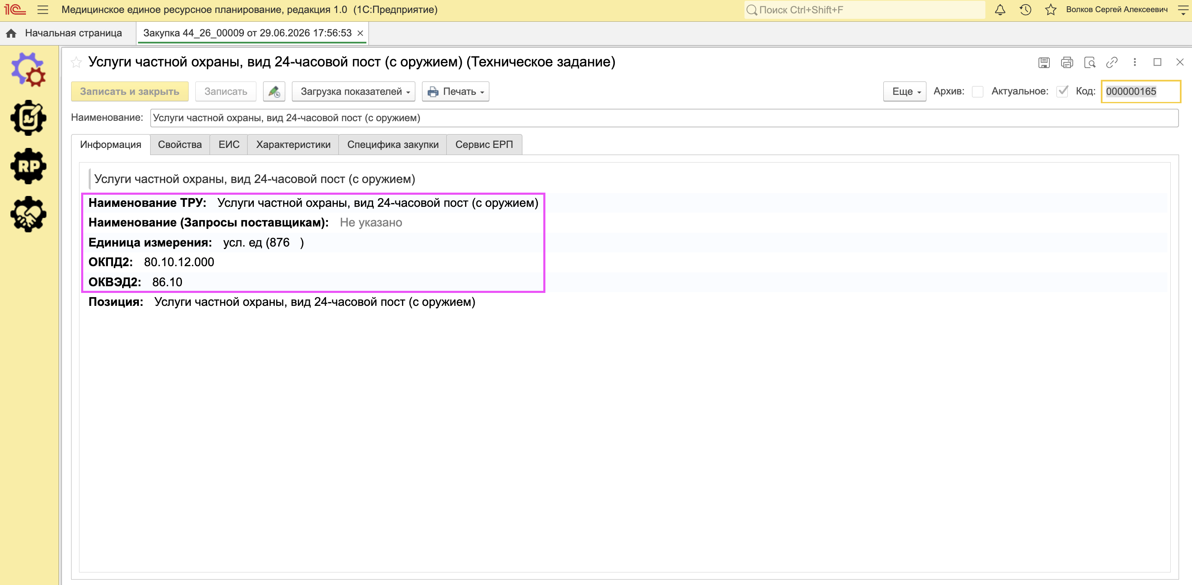1192x585 pixels.
Task: Click the printer icon in header
Action: pos(1067,62)
